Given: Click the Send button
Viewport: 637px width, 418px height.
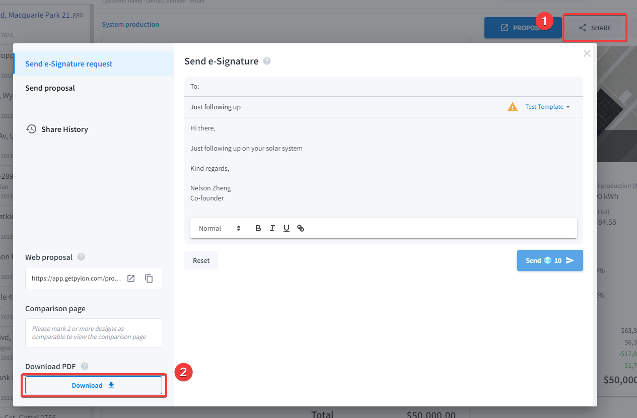Looking at the screenshot, I should point(550,260).
